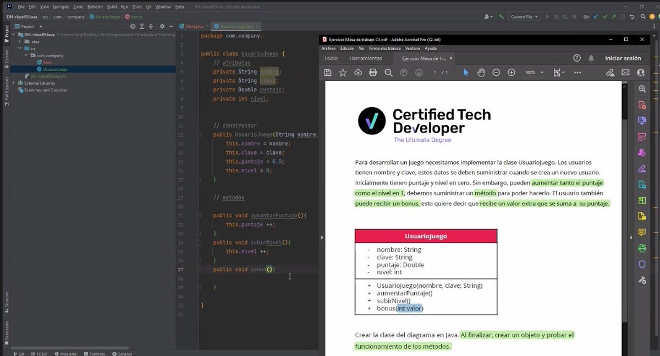Close the Ejercicio Mesa de trabajo PDF tab
This screenshot has height=356, width=660.
point(452,58)
